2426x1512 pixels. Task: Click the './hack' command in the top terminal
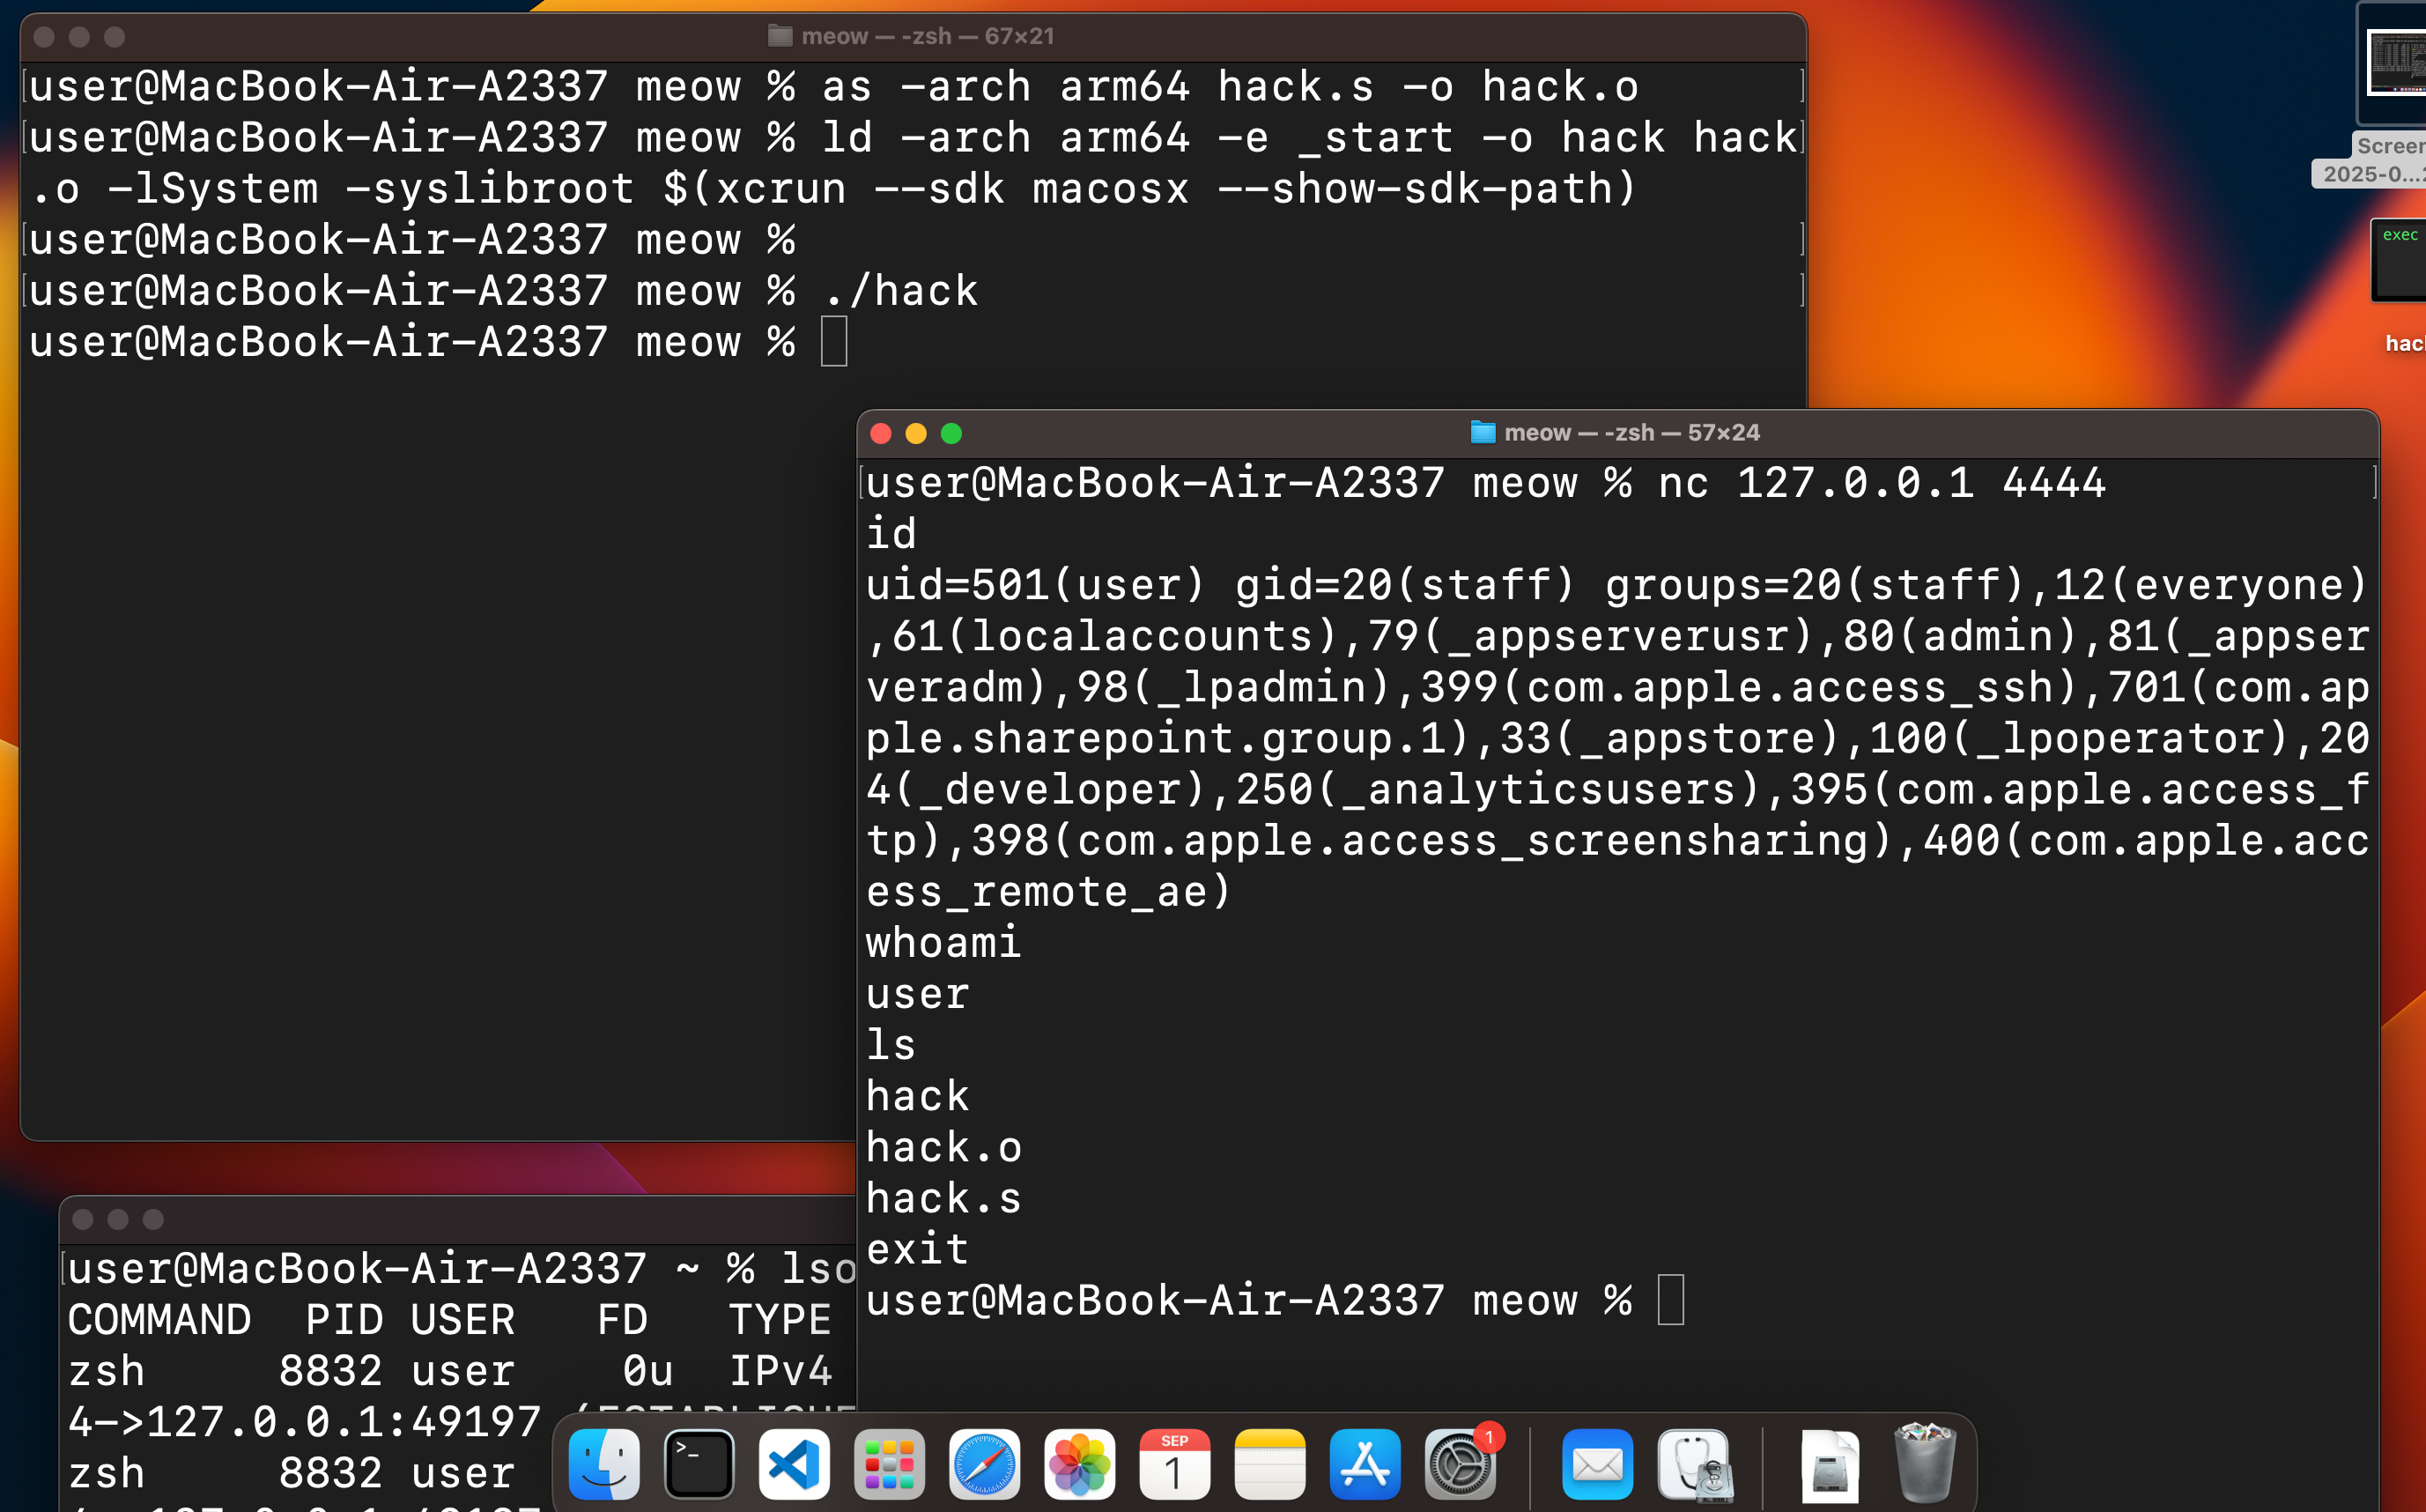pos(900,291)
